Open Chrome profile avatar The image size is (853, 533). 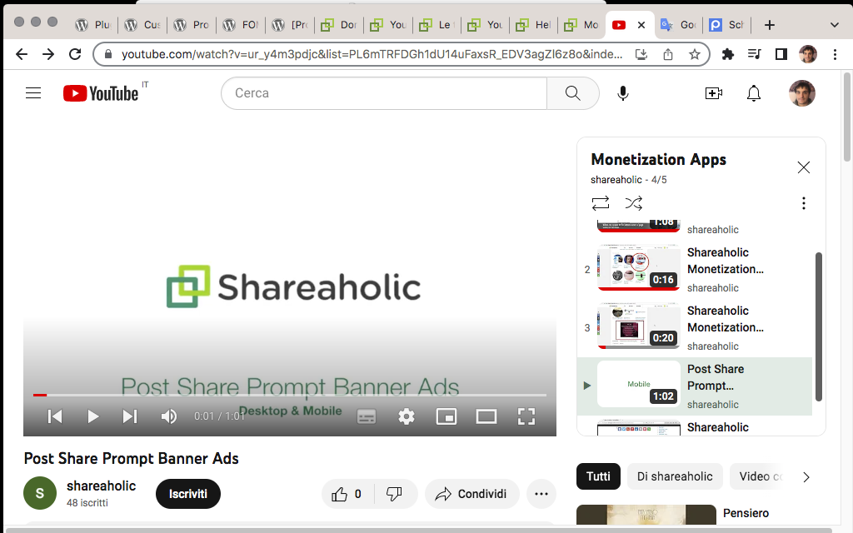[808, 54]
